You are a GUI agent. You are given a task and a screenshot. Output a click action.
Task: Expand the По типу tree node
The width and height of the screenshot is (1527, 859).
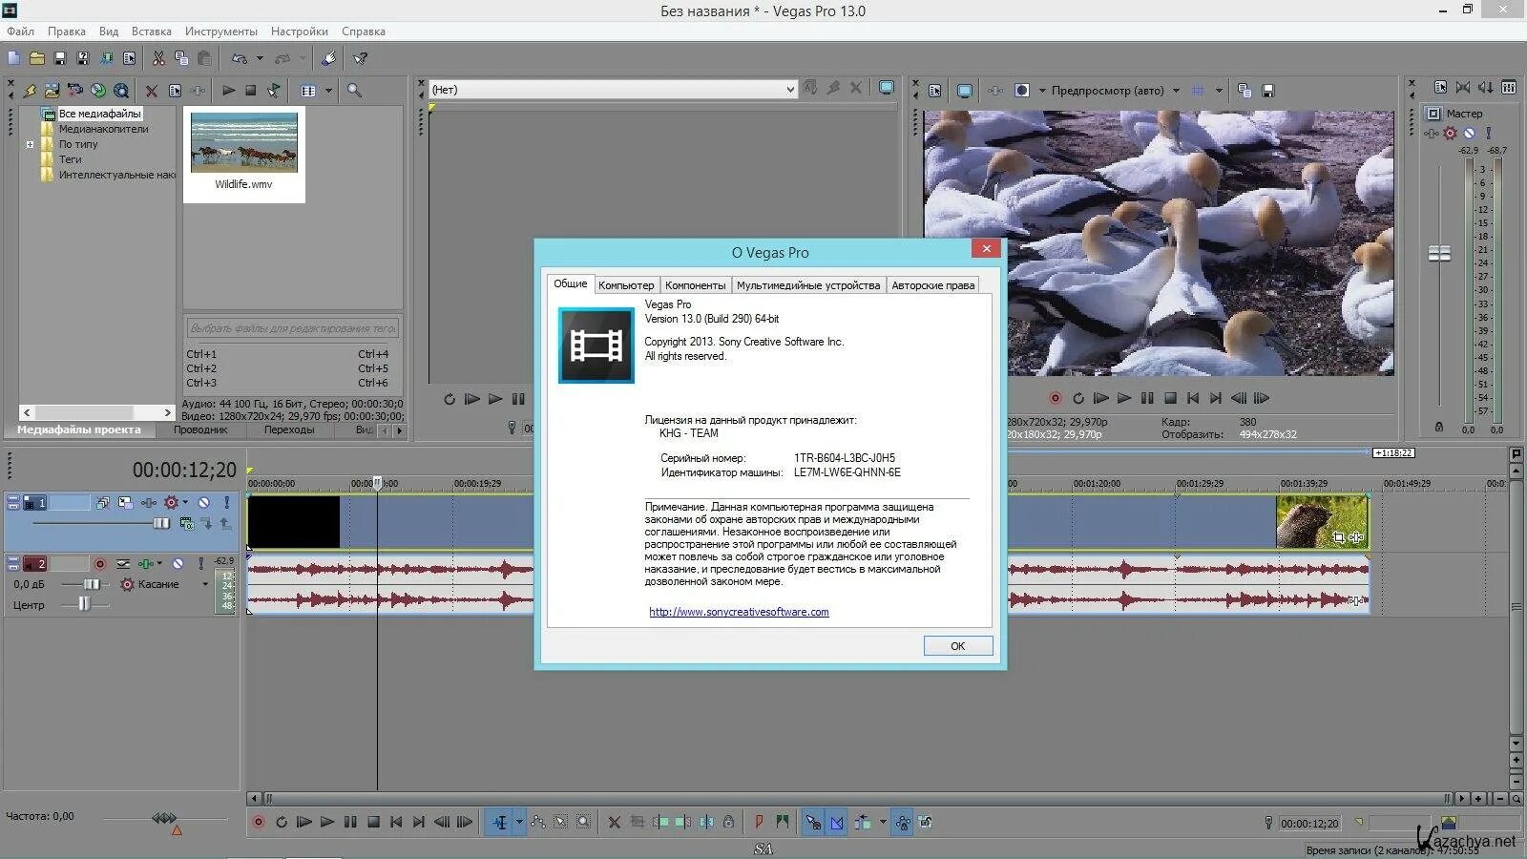30,145
